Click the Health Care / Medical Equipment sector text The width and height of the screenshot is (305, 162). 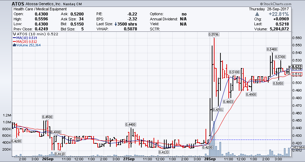pos(35,9)
